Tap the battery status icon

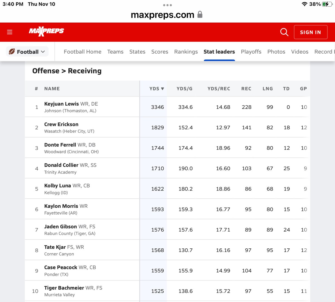327,4
